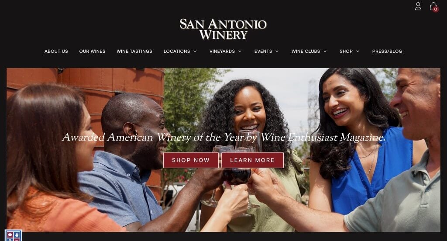Expand the Shop menu chevron
The image size is (447, 241).
(358, 52)
